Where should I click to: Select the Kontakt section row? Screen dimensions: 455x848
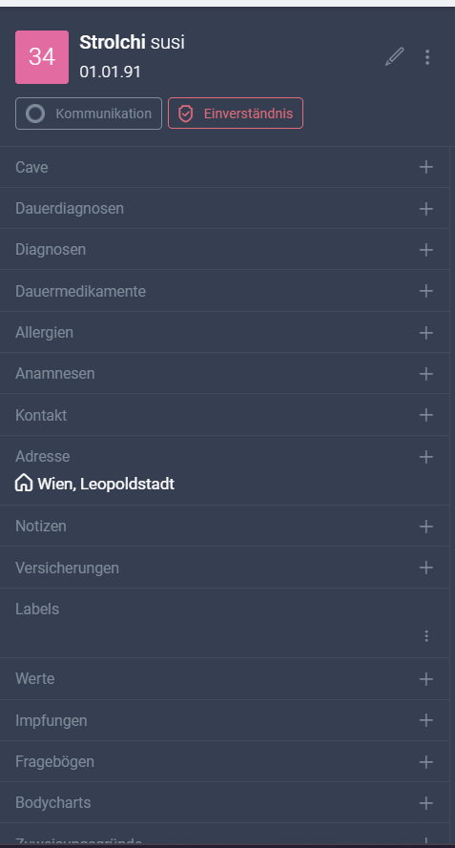click(x=224, y=415)
